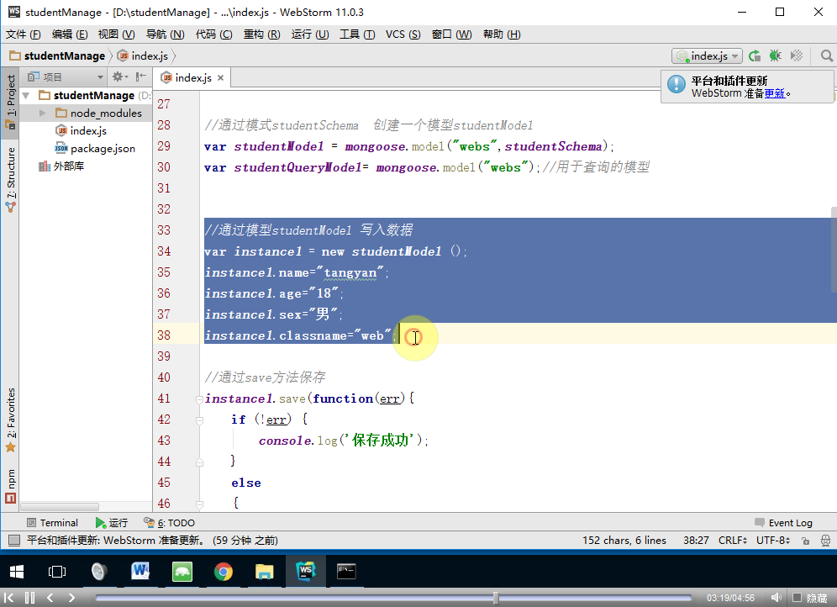
Task: Open the index.js run configuration dropdown
Action: (707, 56)
